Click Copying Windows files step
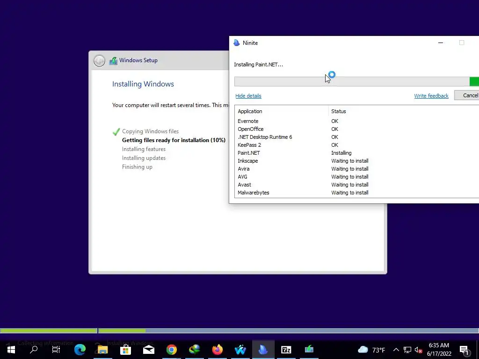 [150, 131]
